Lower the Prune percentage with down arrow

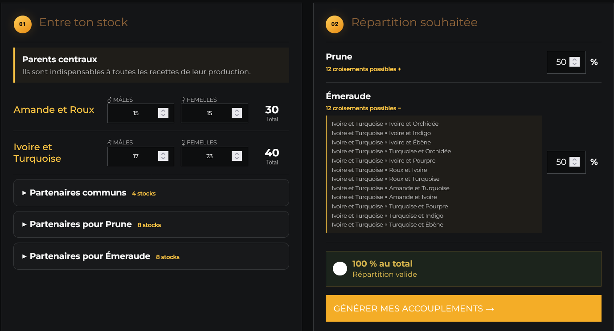click(x=574, y=64)
